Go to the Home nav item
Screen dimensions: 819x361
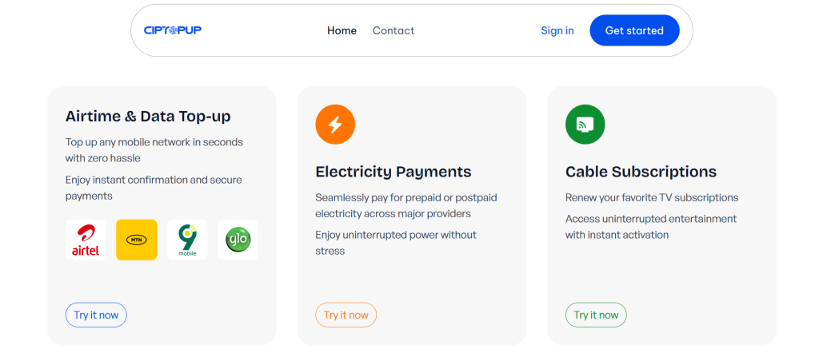pyautogui.click(x=342, y=30)
